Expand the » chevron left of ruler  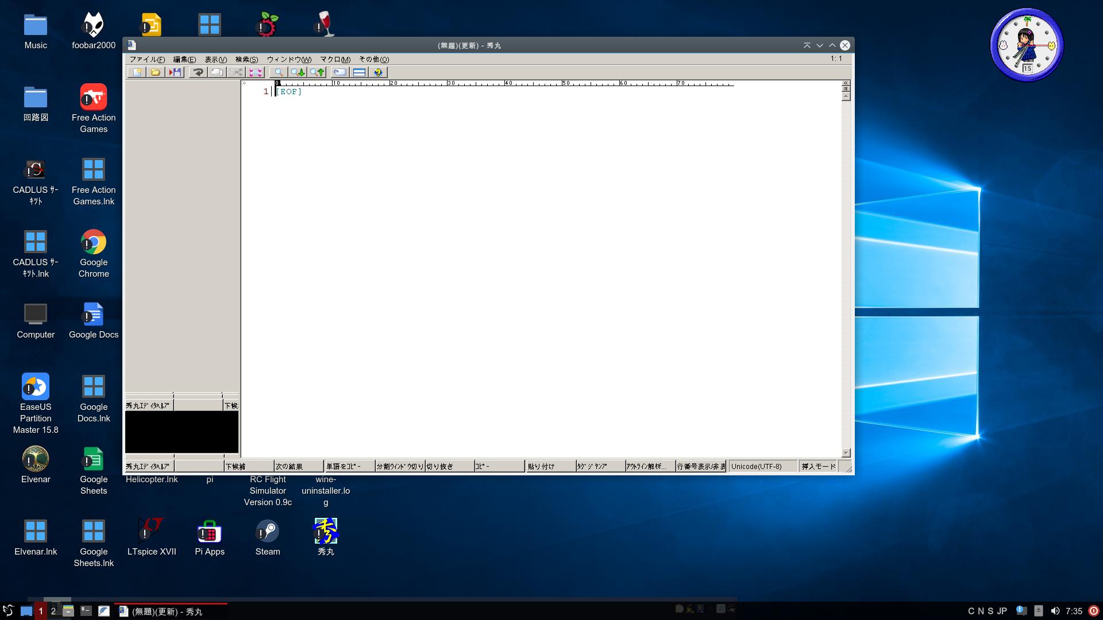tap(244, 83)
